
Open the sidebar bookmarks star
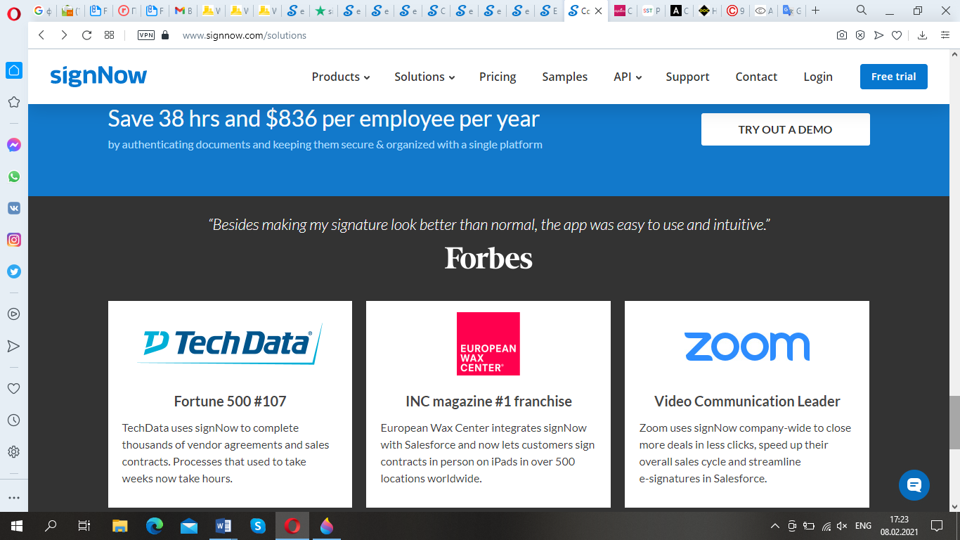13,102
